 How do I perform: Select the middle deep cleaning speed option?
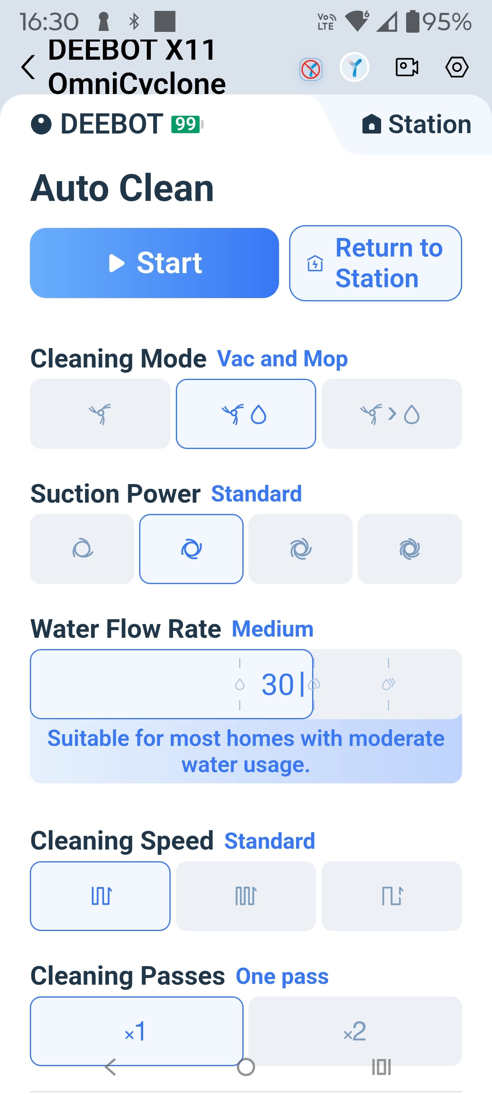pyautogui.click(x=246, y=896)
